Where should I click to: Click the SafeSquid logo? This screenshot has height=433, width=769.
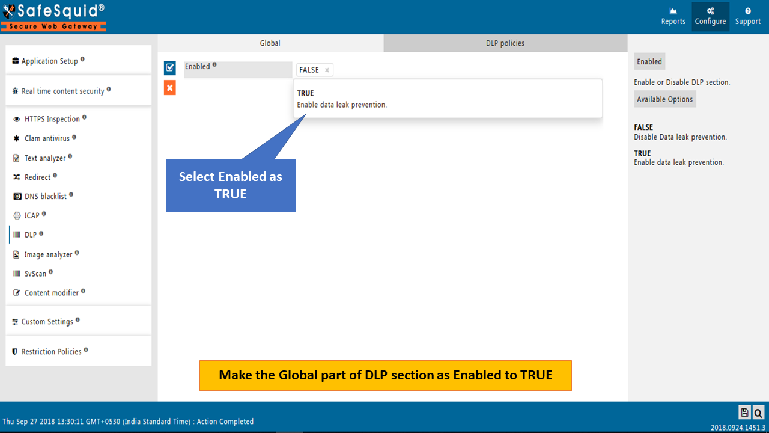coord(54,16)
